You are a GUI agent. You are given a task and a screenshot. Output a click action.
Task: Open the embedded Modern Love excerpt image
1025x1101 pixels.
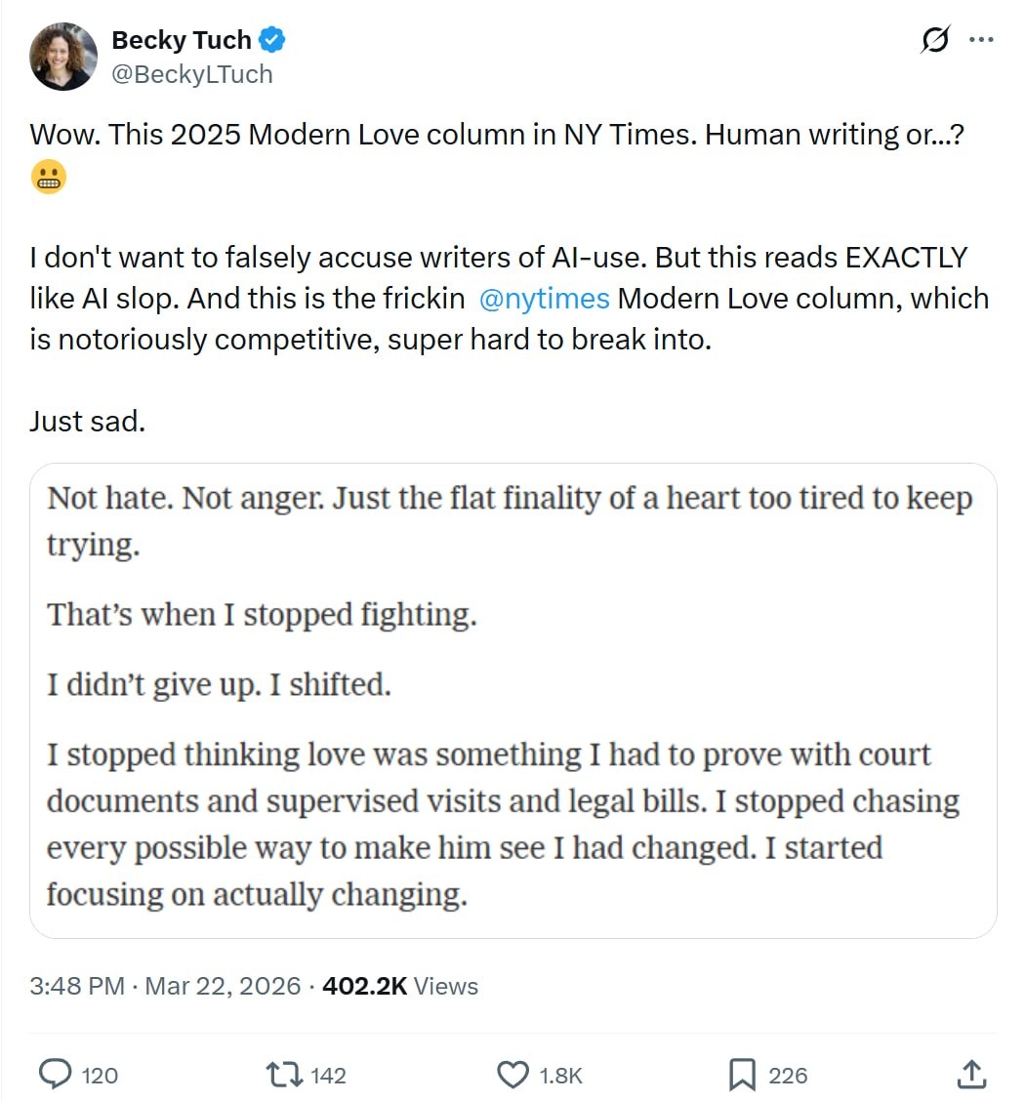(512, 700)
